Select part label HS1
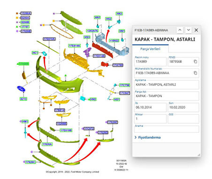Image resolution: width=212 pixels, height=179 pixels. tap(117, 99)
